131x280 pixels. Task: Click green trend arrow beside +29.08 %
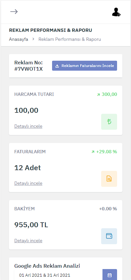(x=93, y=152)
